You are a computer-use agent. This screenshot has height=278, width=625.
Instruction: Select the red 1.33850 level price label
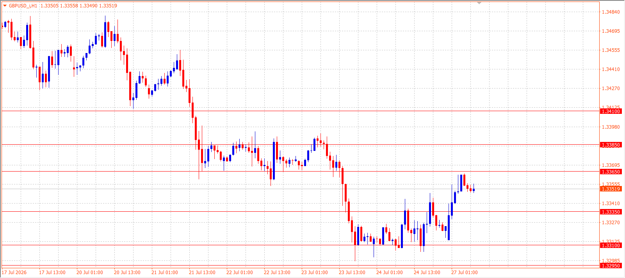coord(611,145)
